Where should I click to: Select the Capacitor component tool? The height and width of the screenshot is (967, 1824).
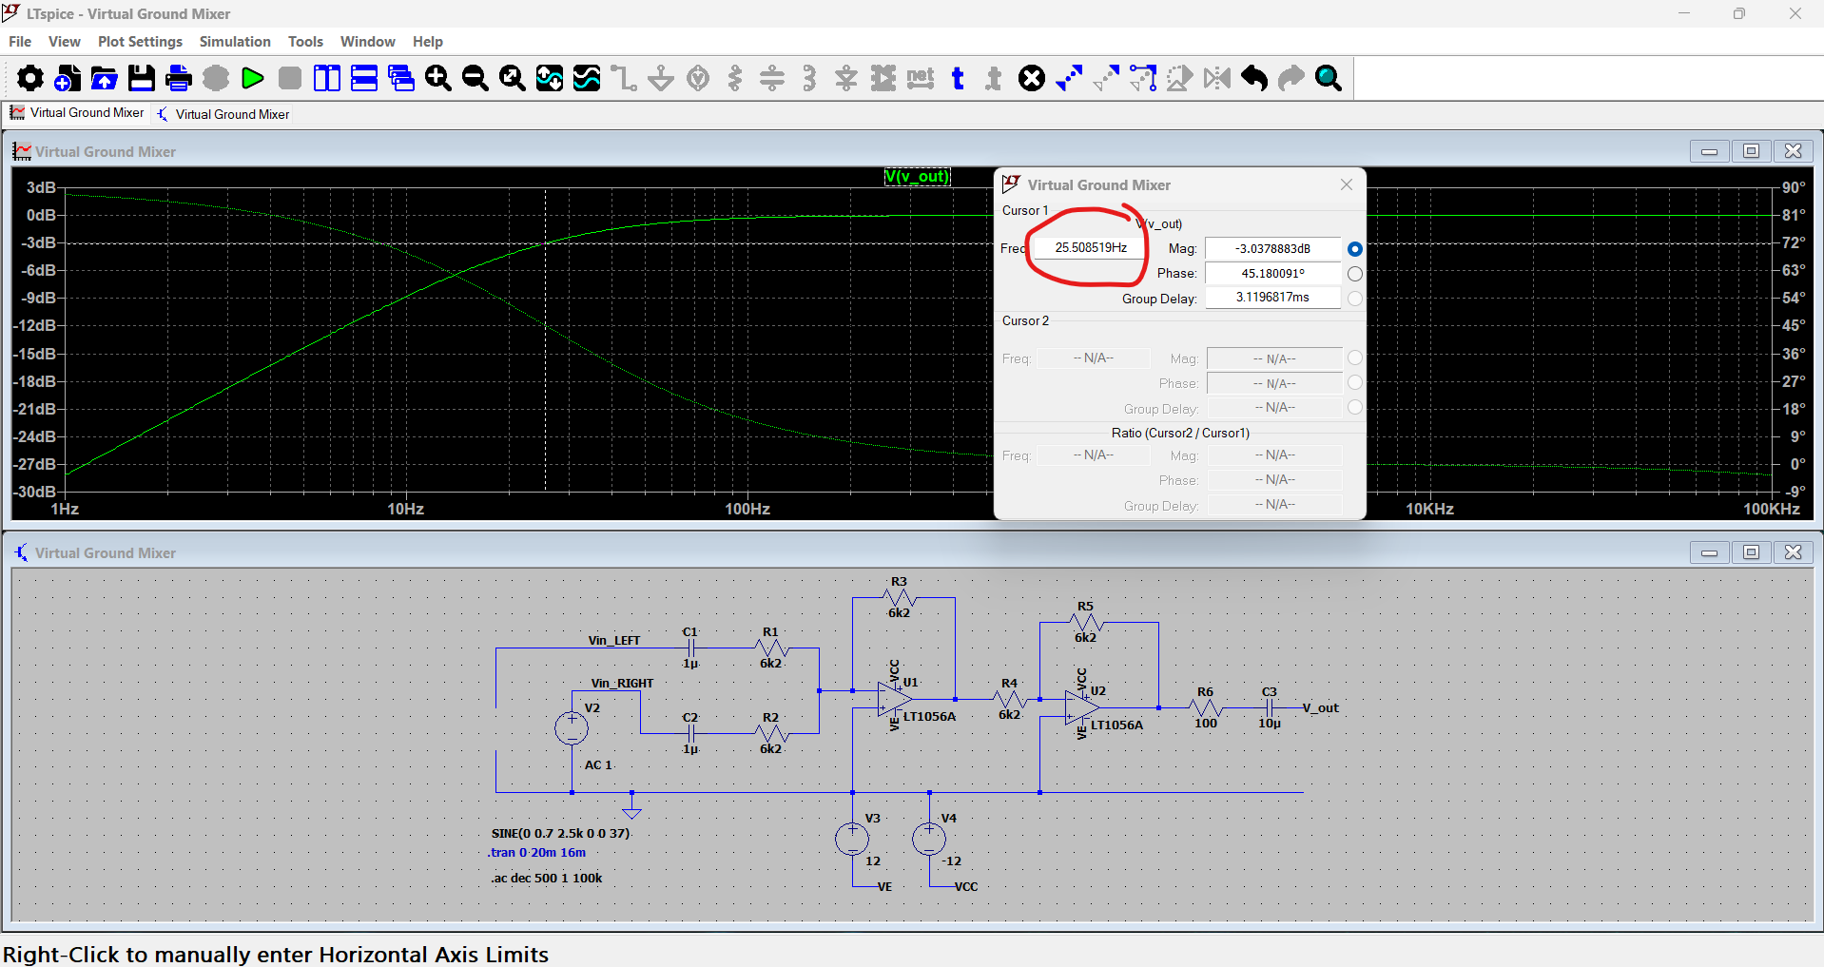(x=772, y=78)
